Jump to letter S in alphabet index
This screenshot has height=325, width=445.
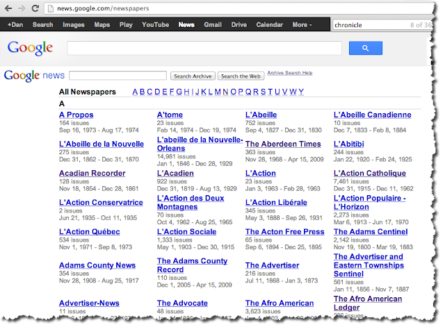[263, 92]
